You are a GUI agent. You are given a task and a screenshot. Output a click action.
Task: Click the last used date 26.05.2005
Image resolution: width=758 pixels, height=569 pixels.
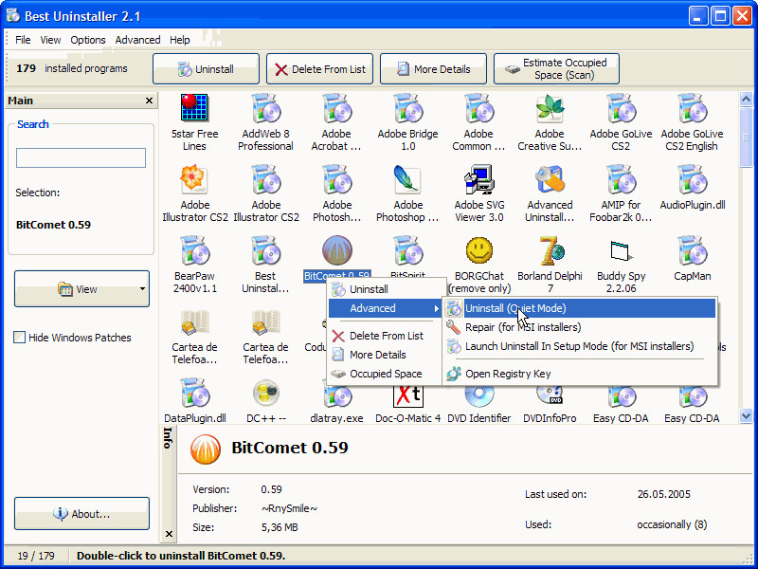[x=664, y=494]
